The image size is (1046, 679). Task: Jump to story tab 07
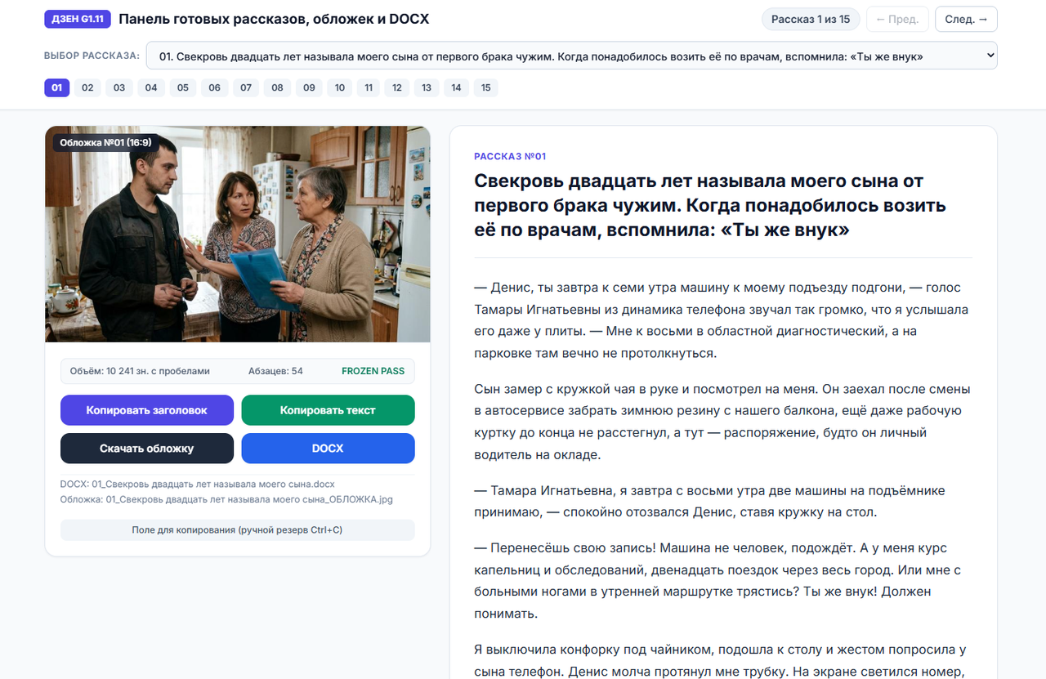[246, 87]
